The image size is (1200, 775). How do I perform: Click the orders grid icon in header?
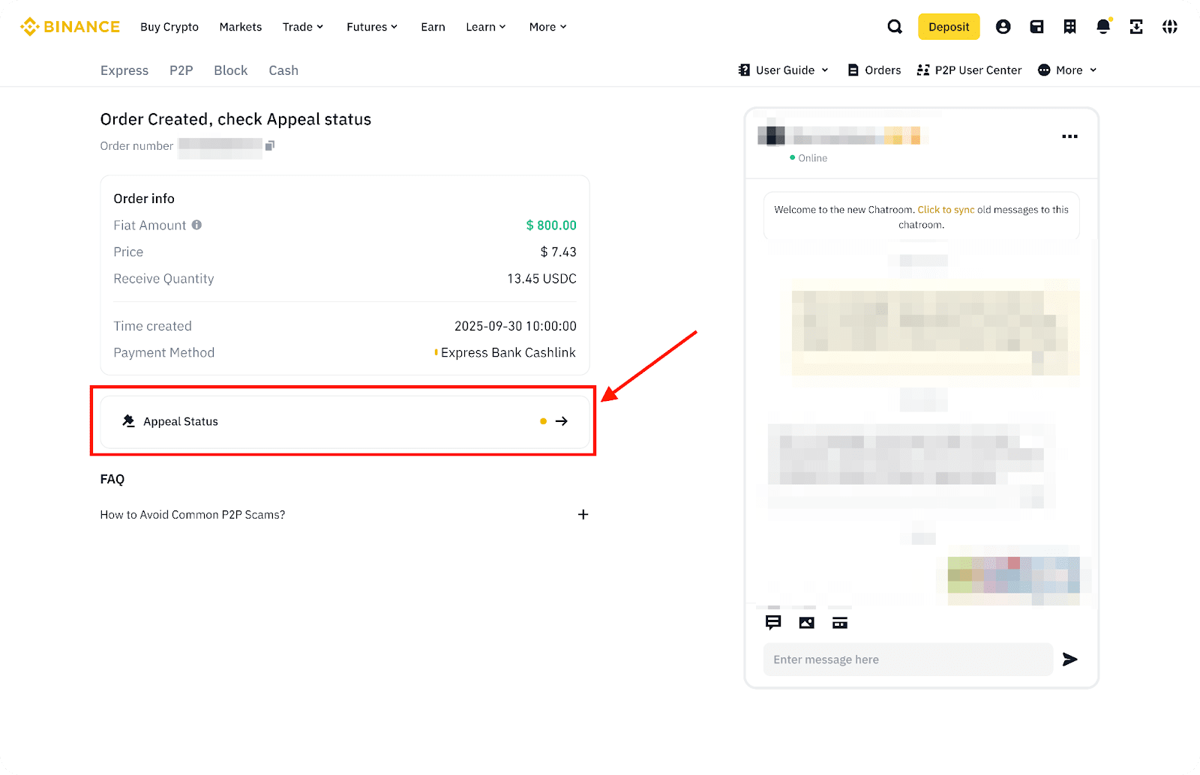(1070, 27)
